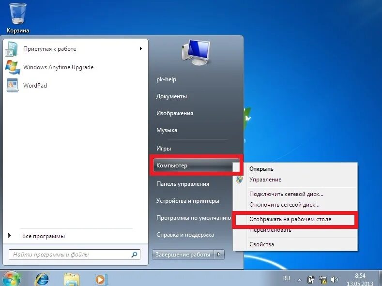Choose Управление in the context menu
This screenshot has width=382, height=286.
(x=265, y=180)
